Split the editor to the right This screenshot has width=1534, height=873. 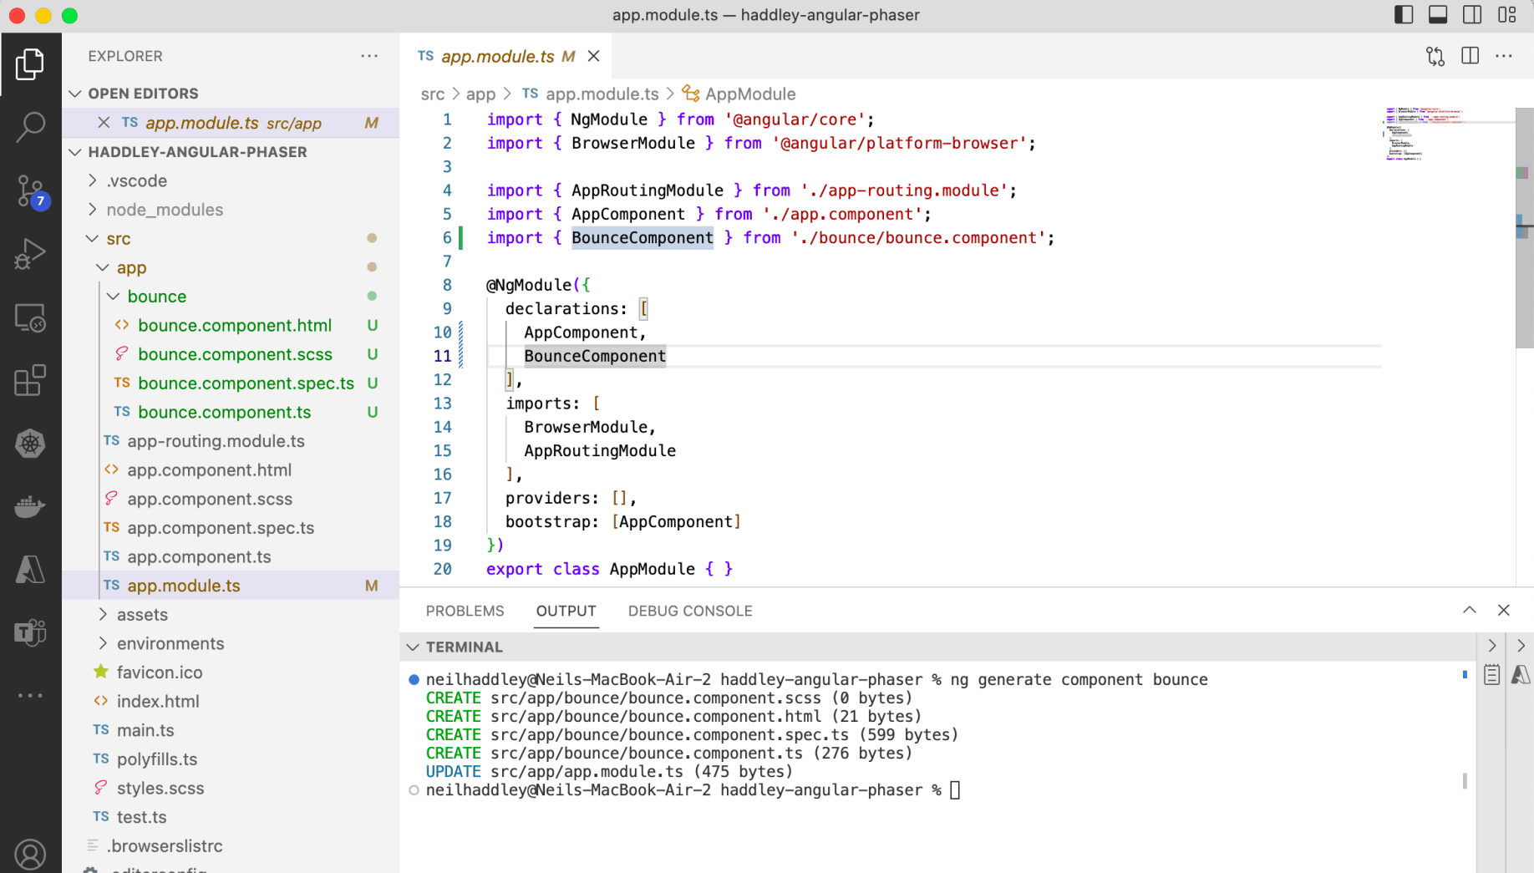tap(1470, 56)
